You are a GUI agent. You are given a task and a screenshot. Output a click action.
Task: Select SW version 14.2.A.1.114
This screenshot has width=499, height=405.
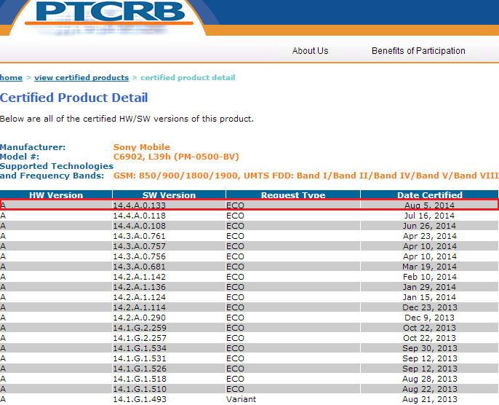pyautogui.click(x=140, y=307)
